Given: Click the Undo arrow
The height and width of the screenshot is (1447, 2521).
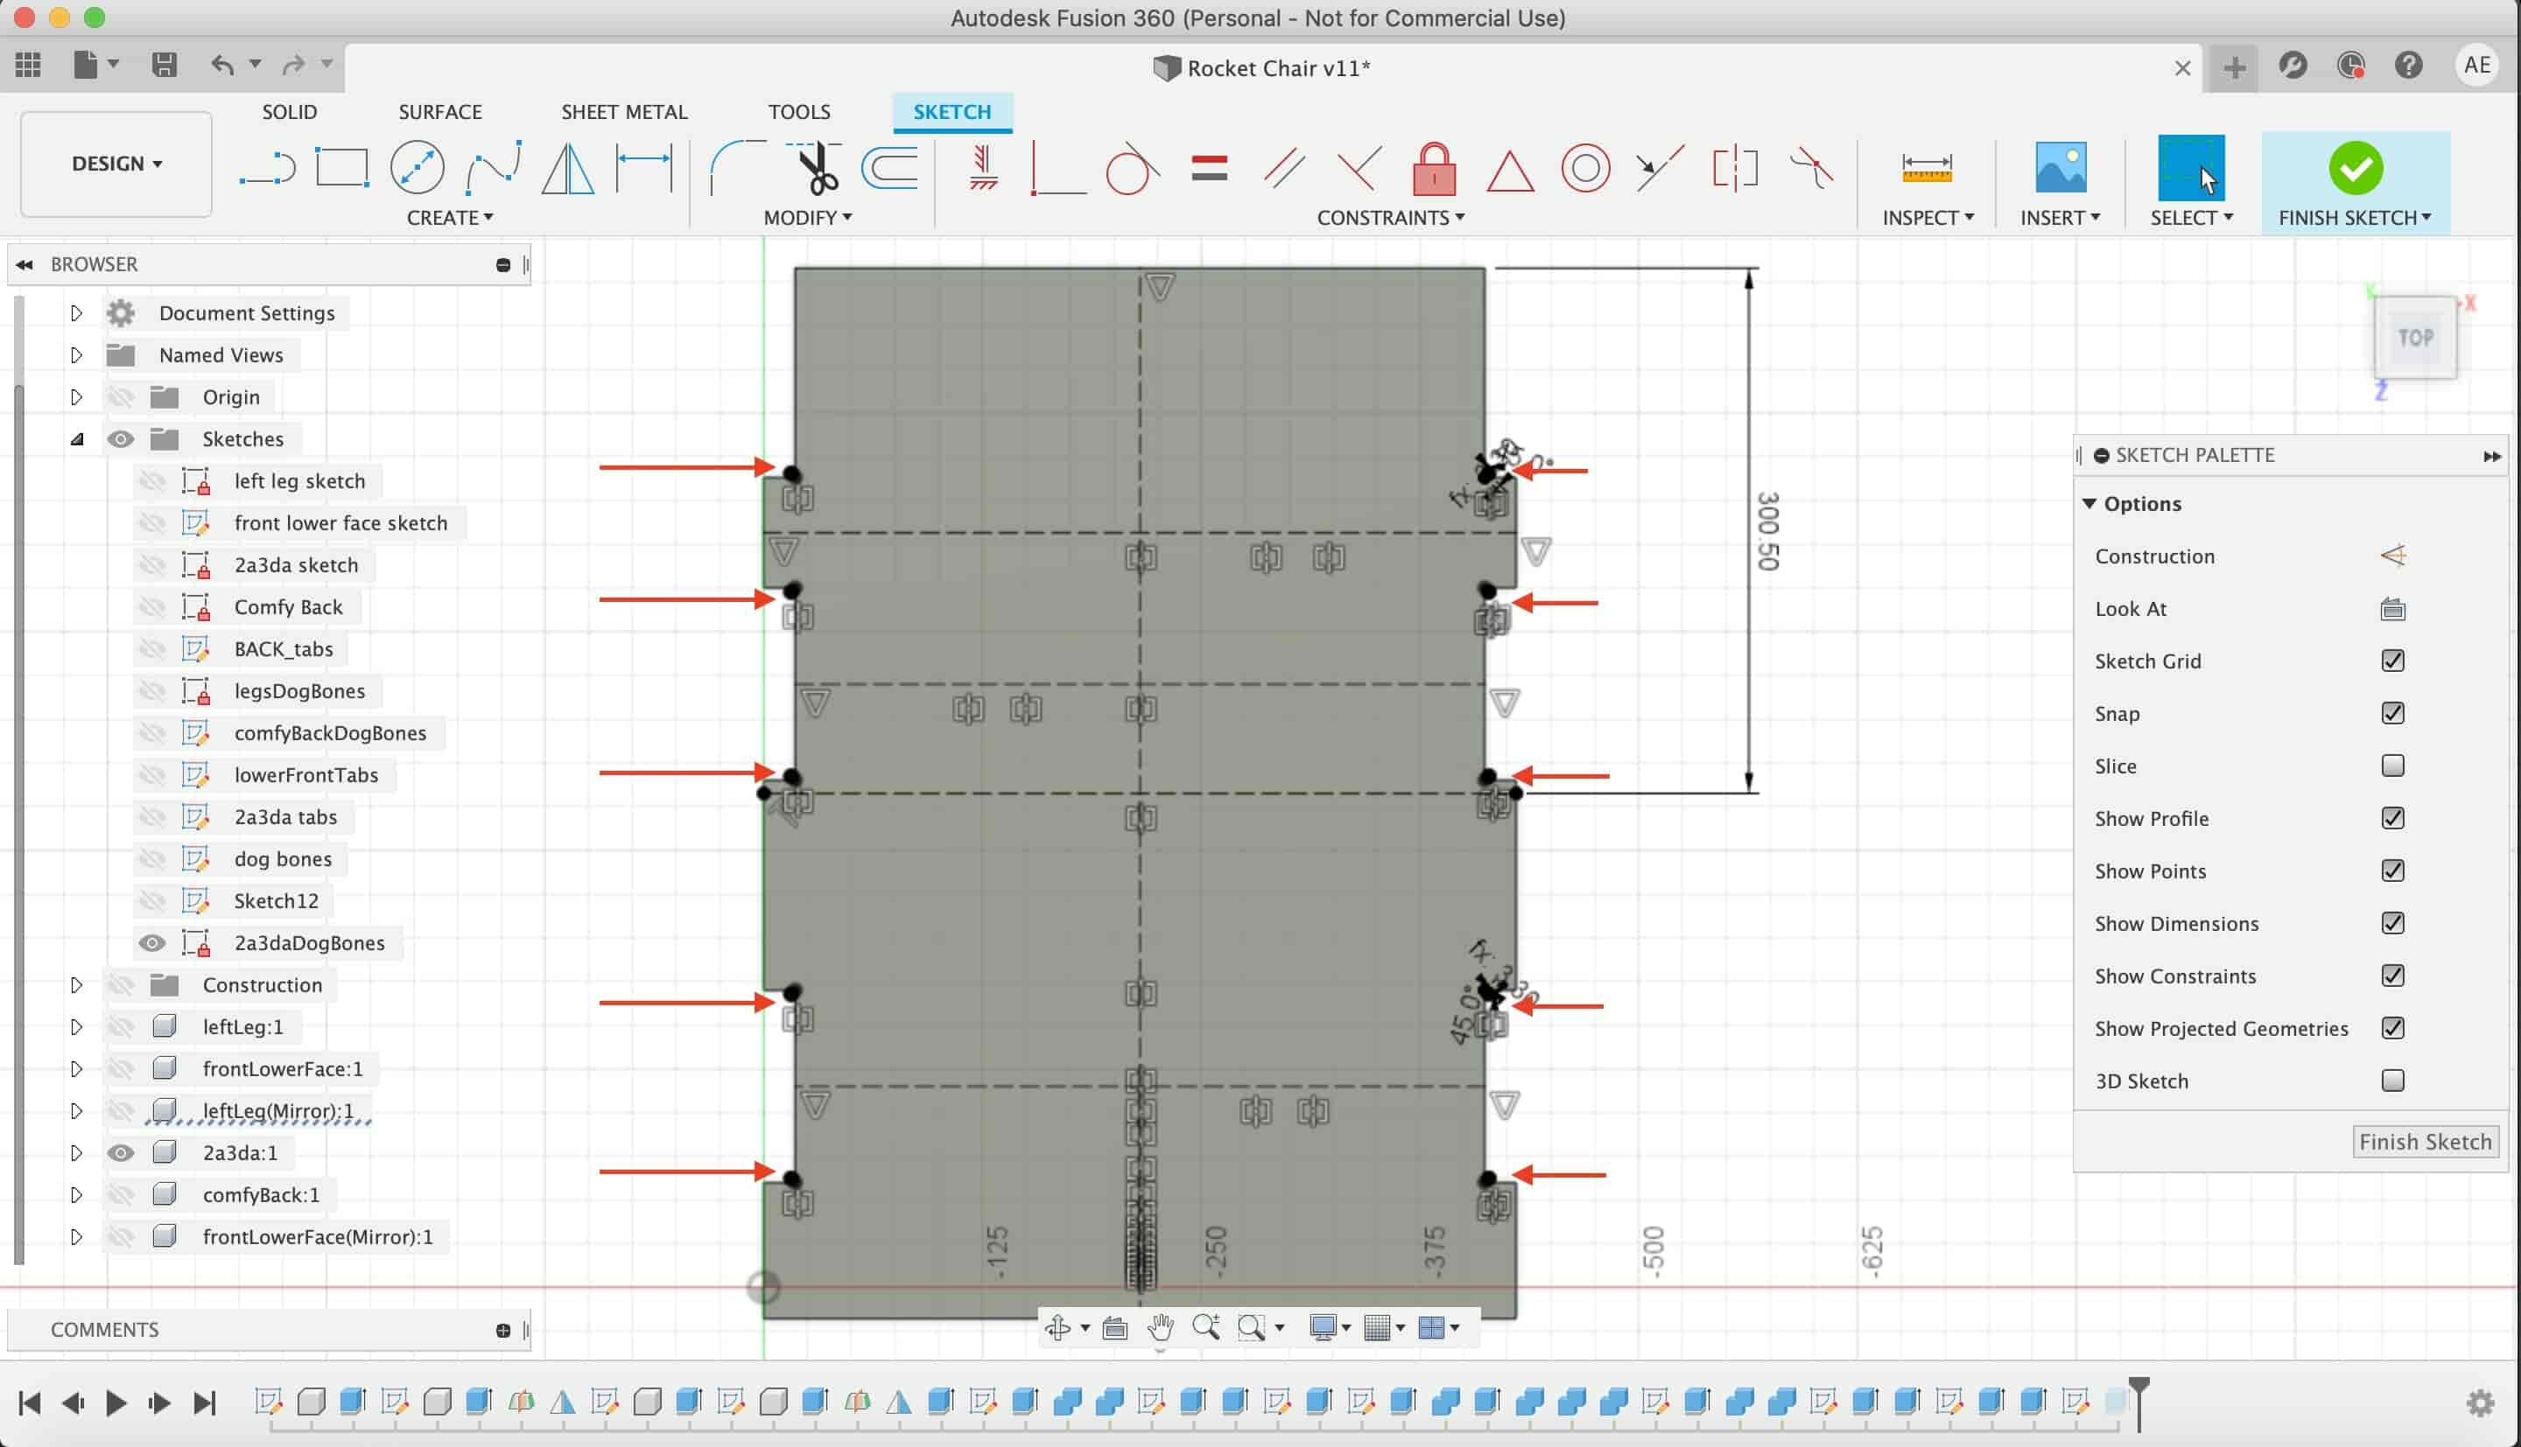Looking at the screenshot, I should click(x=222, y=66).
